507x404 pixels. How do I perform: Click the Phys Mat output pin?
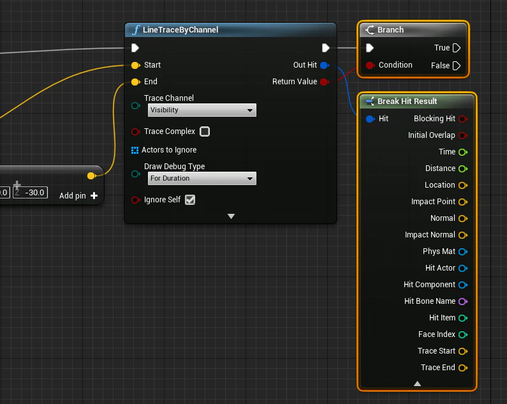point(463,251)
